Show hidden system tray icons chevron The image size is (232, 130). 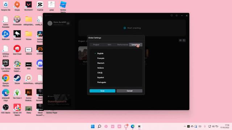[185, 126]
